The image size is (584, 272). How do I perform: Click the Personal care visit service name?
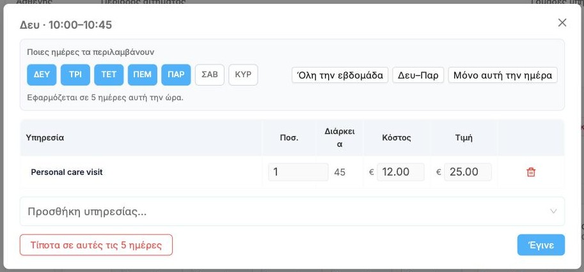[x=67, y=172]
